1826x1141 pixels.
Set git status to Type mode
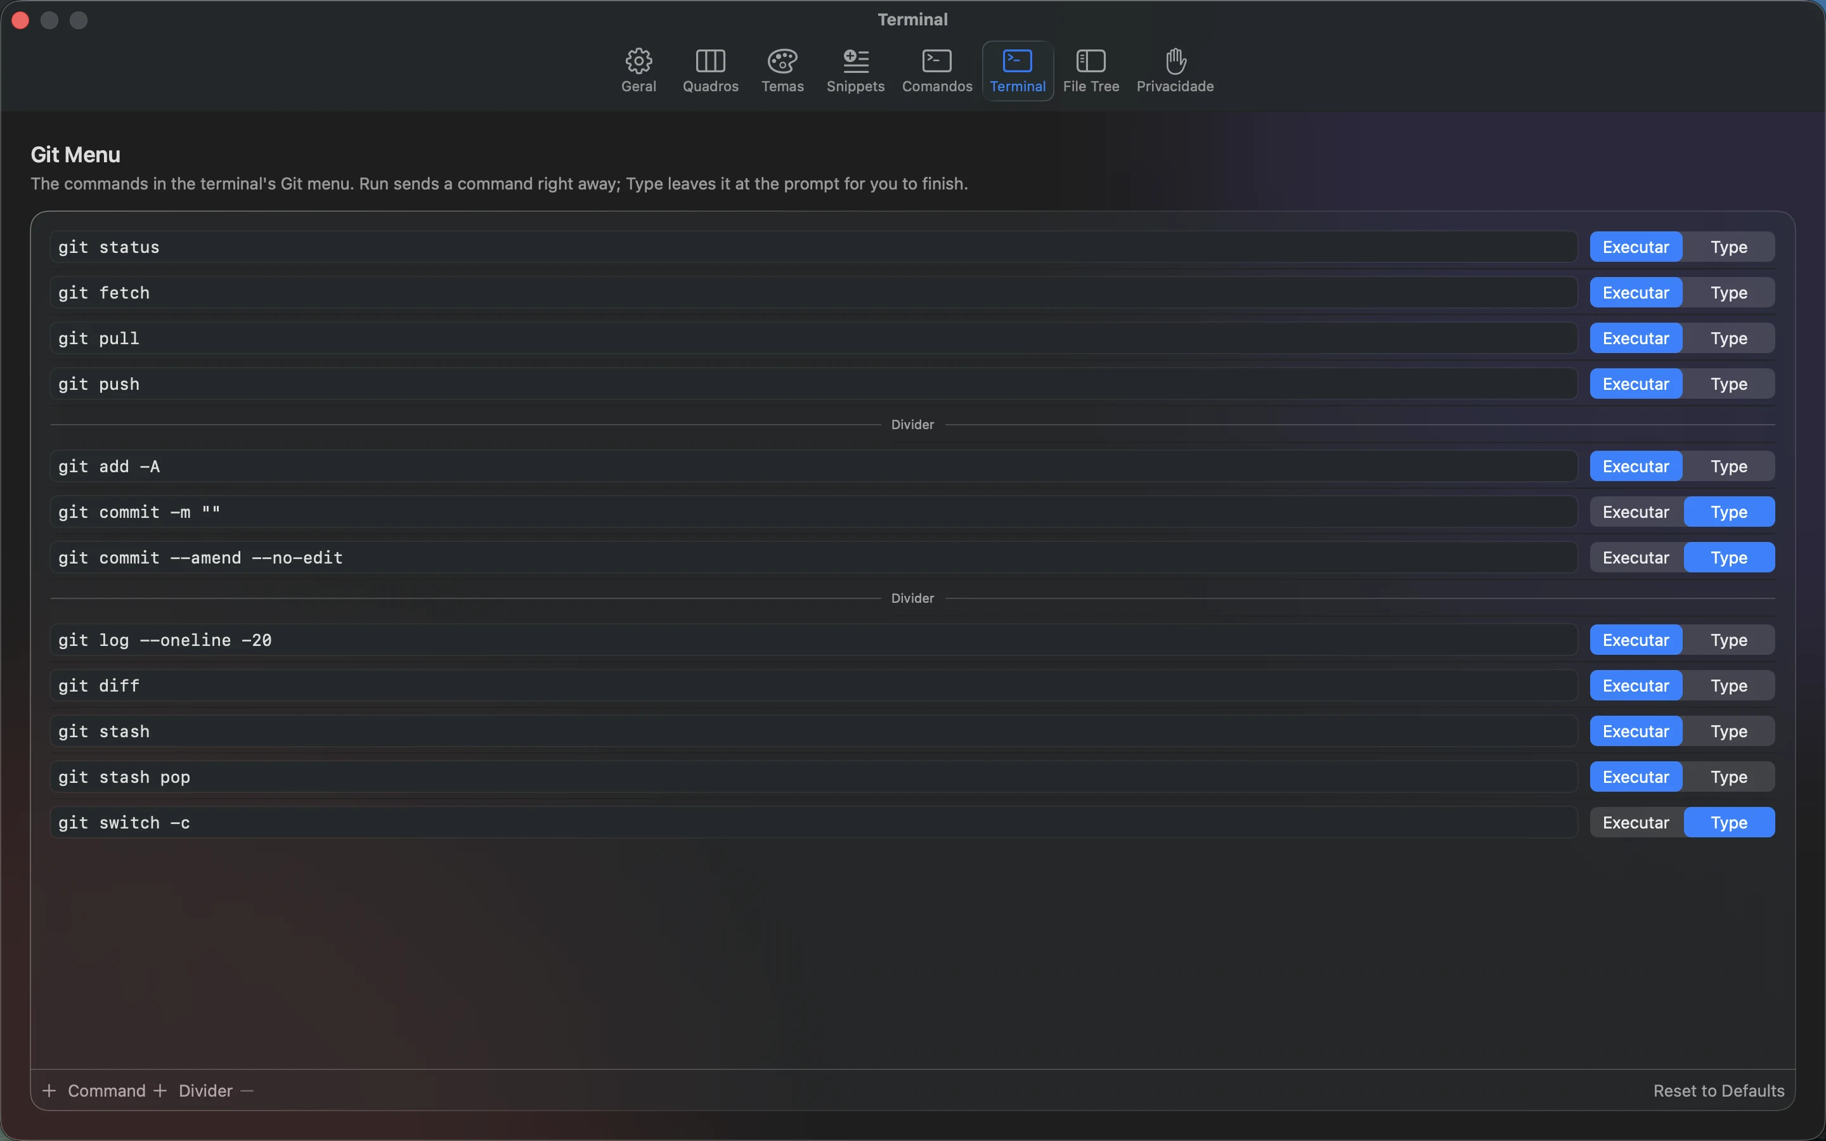coord(1728,247)
